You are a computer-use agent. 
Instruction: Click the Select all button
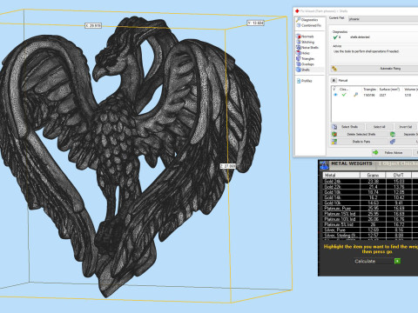click(379, 127)
